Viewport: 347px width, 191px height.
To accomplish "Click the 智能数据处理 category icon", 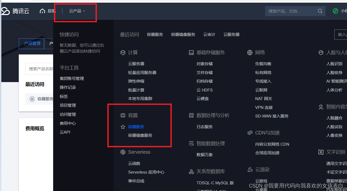I will click(191, 144).
